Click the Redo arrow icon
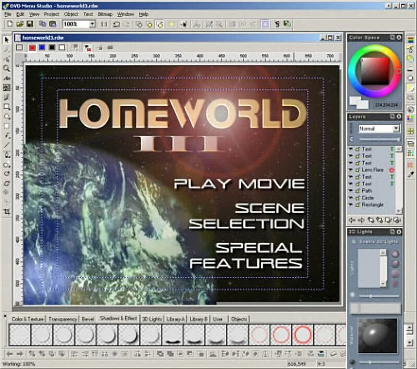 tap(127, 24)
